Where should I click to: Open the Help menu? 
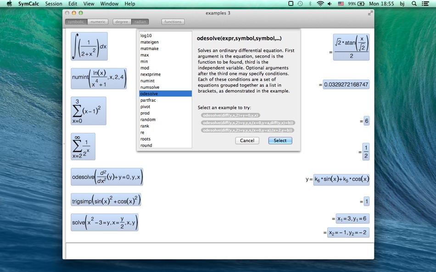[130, 4]
